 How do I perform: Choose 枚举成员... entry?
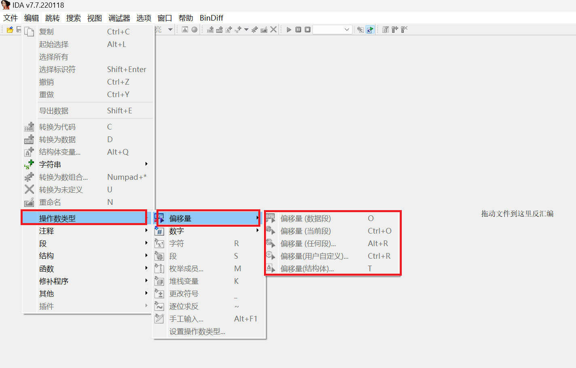click(x=208, y=268)
